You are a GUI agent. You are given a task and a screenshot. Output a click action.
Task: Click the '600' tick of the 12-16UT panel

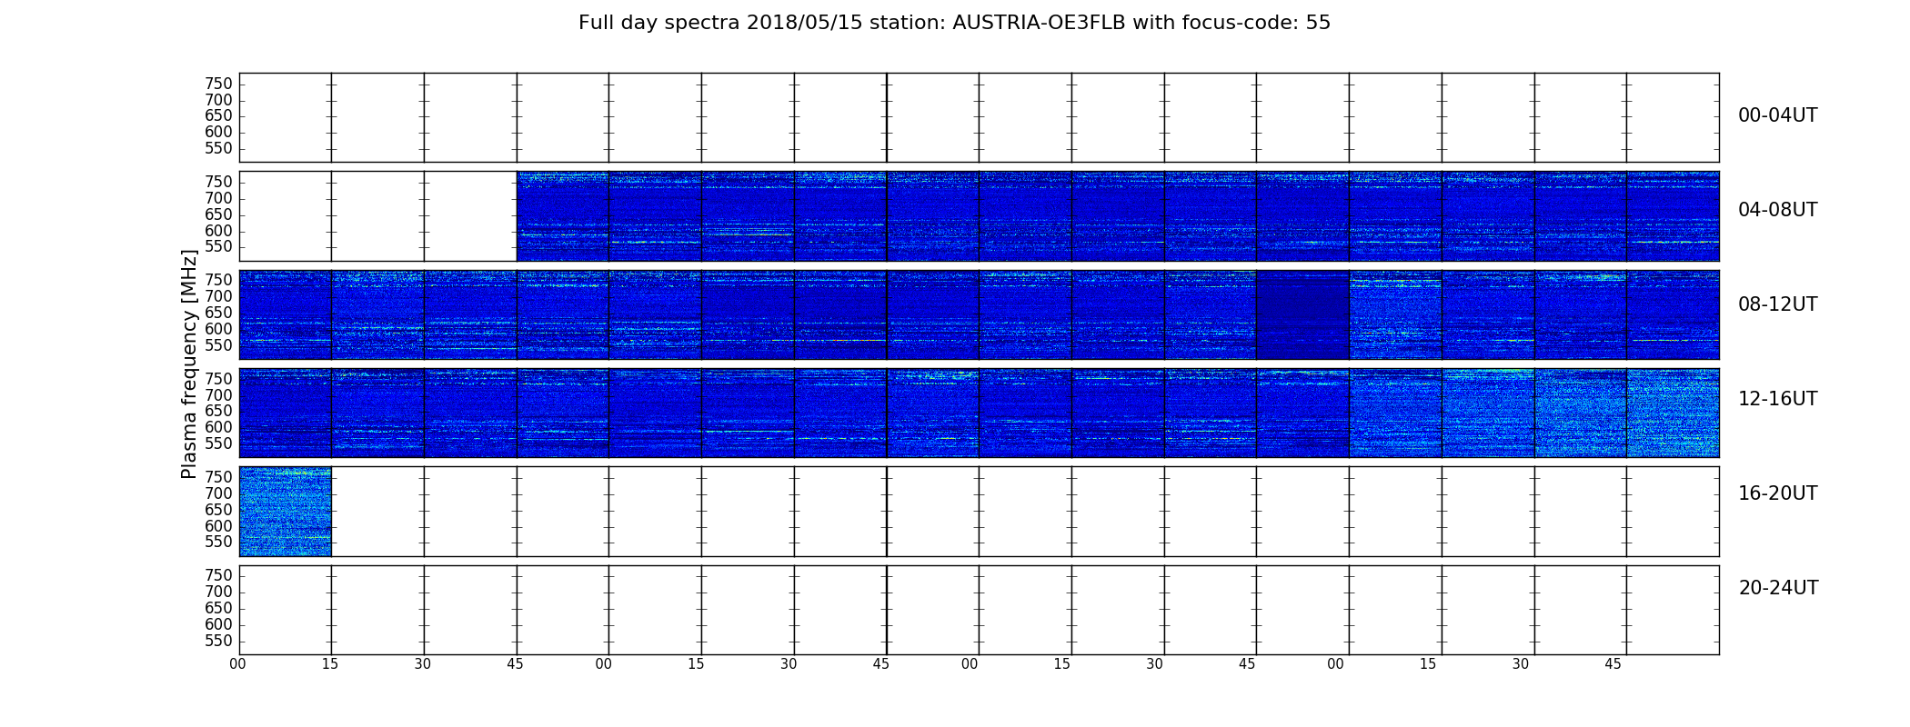[218, 428]
